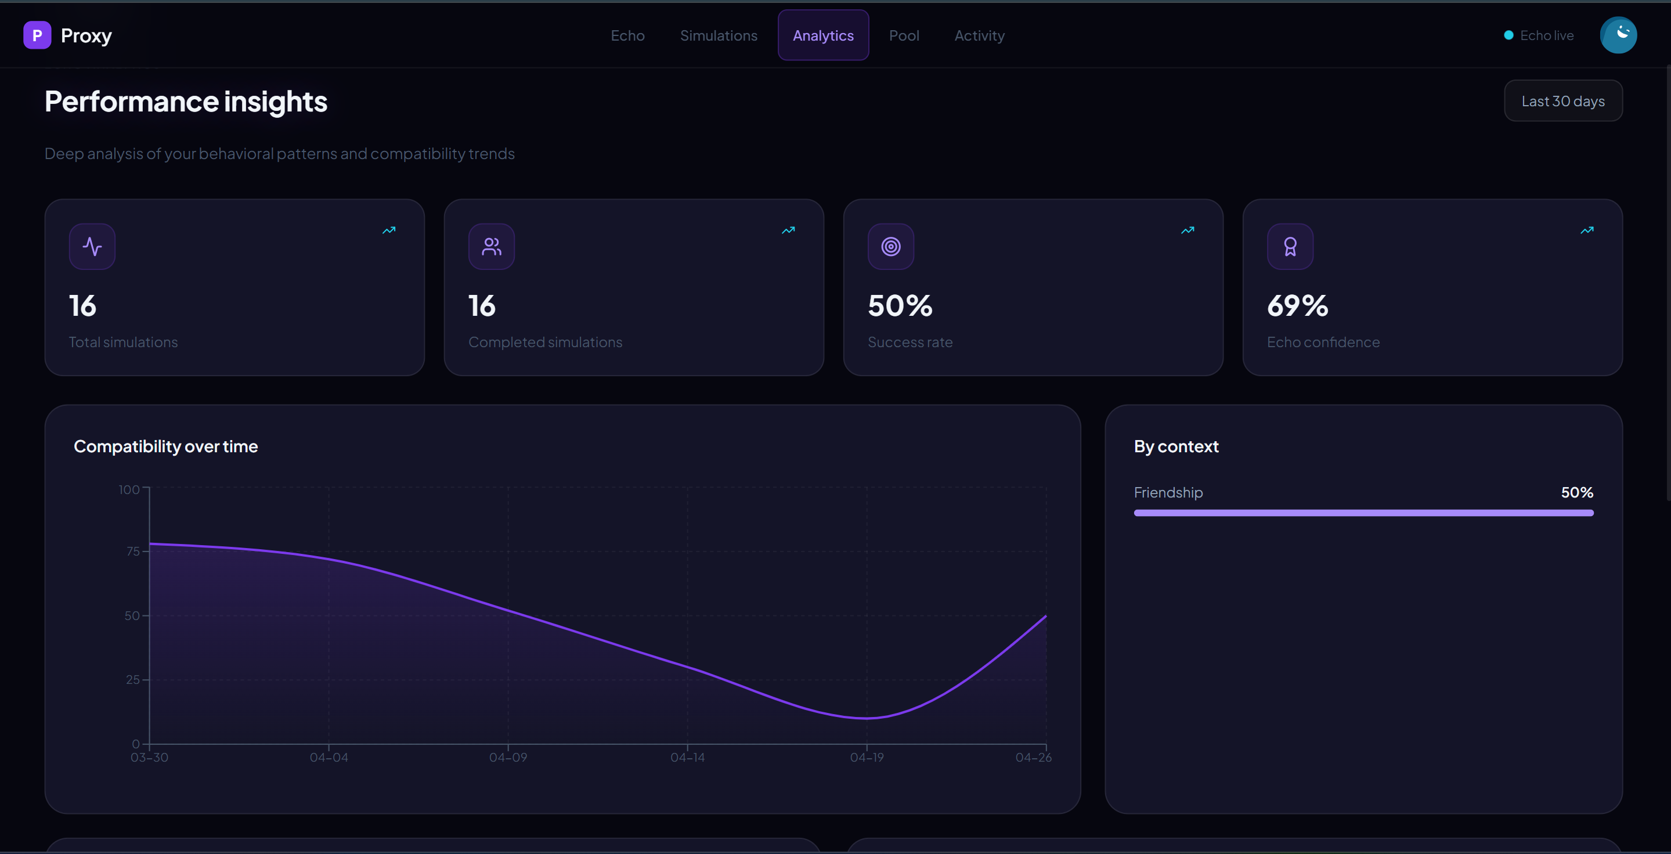1671x854 pixels.
Task: Click the activity pulse icon on Total simulations
Action: tap(92, 247)
